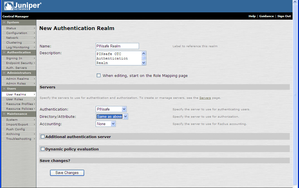Click the Save Changes button
Viewport: 299px width, 188px height.
point(67,173)
